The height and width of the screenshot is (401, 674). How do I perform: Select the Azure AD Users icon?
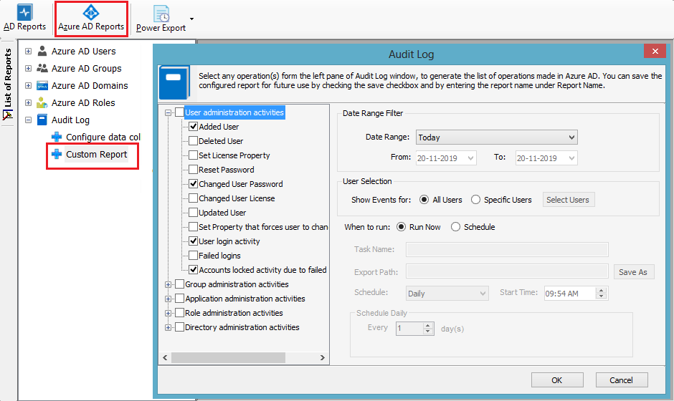pyautogui.click(x=42, y=51)
